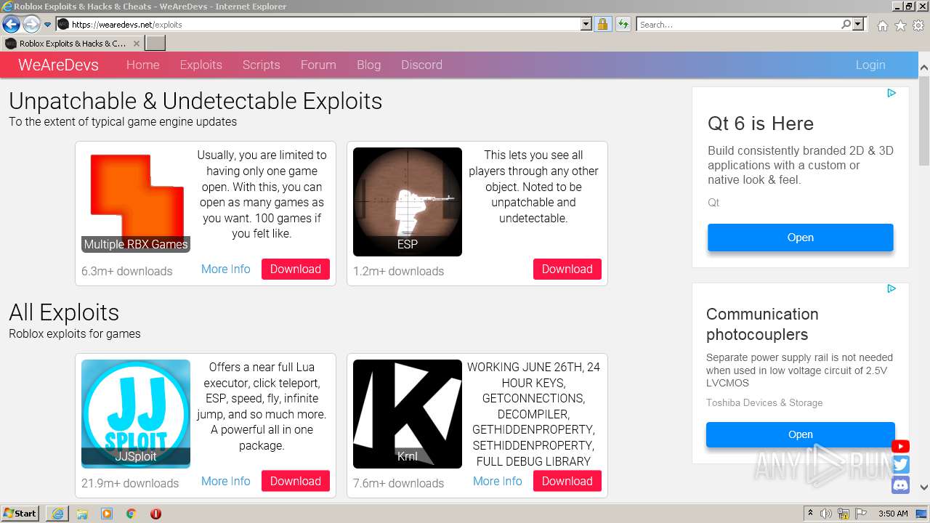
Task: Click the Home icon in browser toolbar
Action: pos(882,25)
